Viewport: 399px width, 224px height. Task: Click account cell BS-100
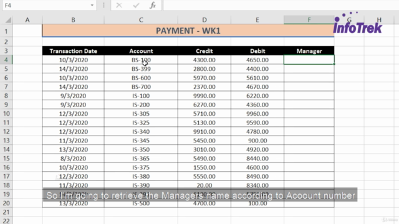(x=141, y=60)
